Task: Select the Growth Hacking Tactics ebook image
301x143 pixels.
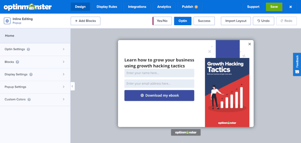Action: 227,92
